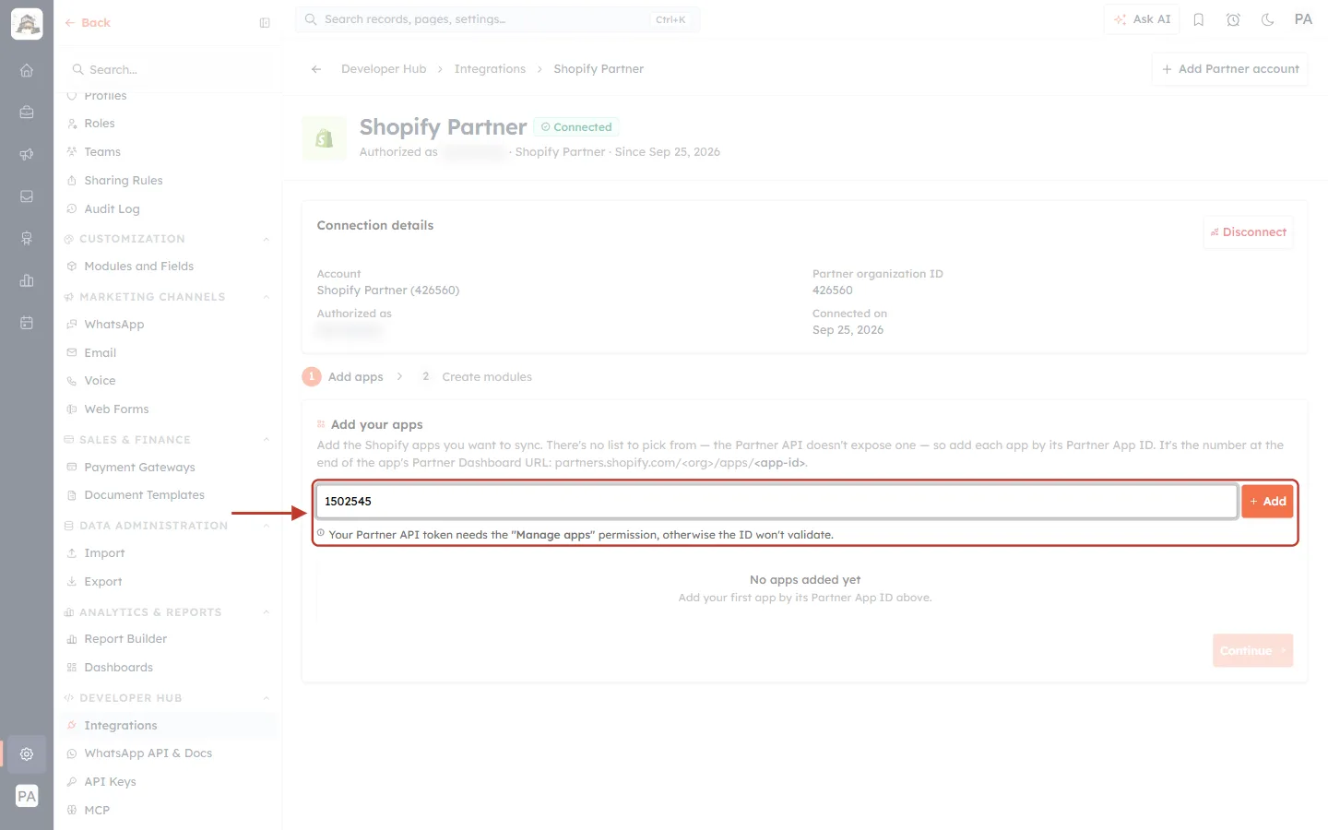Viewport: 1328px width, 830px height.
Task: Focus the top search records bar
Action: click(498, 19)
